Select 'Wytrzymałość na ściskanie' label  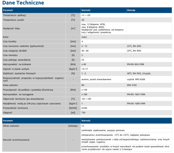[17, 64]
